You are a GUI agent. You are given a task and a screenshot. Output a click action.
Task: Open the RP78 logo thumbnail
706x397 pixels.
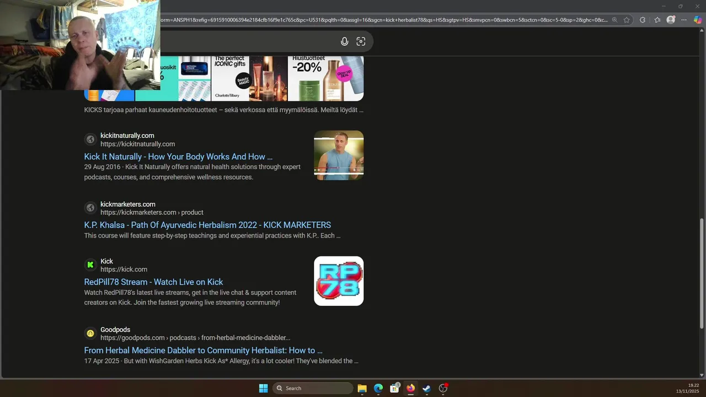click(339, 281)
